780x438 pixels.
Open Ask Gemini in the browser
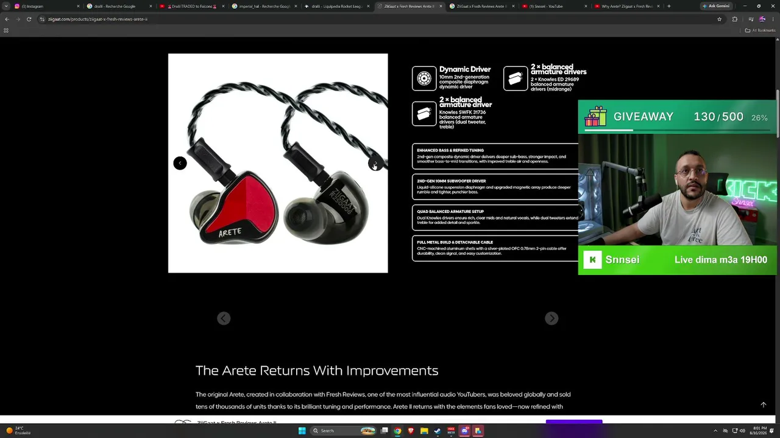pos(716,6)
